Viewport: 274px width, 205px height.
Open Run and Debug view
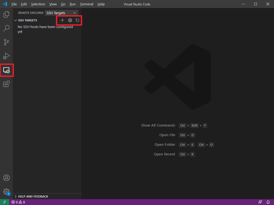pyautogui.click(x=6, y=56)
